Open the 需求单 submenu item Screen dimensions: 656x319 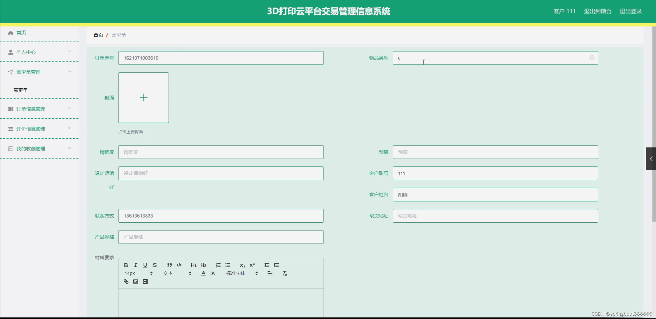click(21, 90)
